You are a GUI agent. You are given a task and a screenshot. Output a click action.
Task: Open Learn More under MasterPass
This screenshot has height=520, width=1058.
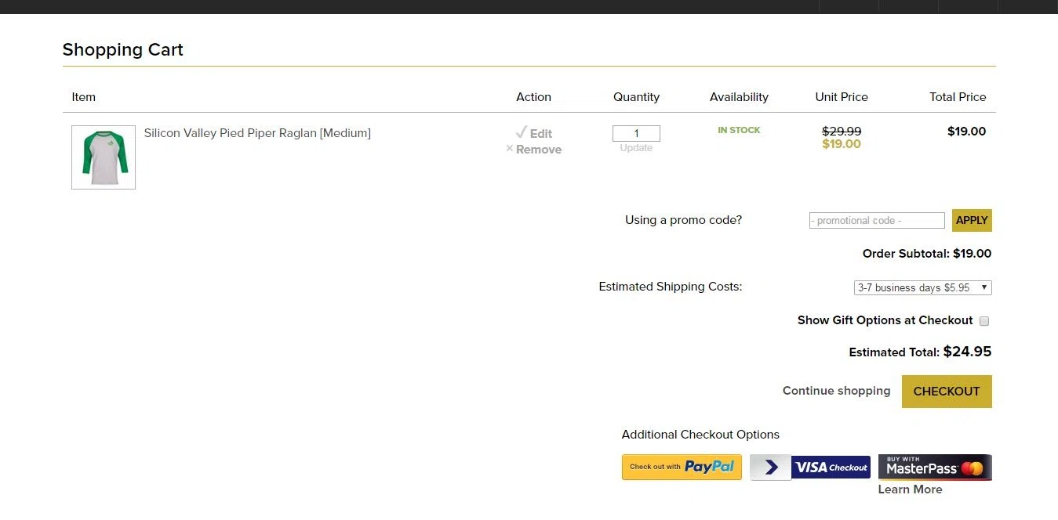pos(910,489)
